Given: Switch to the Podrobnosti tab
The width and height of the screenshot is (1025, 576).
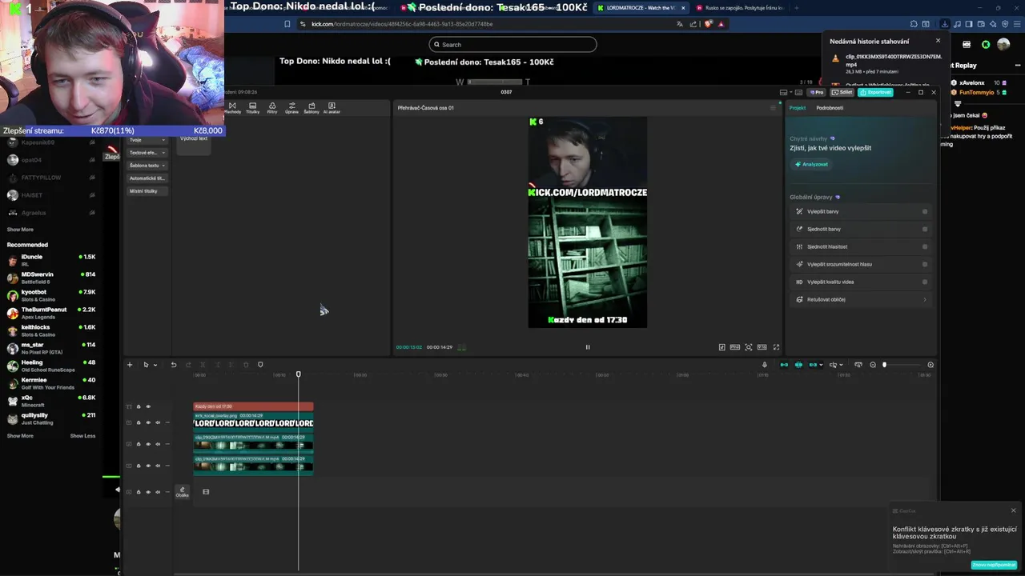Looking at the screenshot, I should (830, 108).
